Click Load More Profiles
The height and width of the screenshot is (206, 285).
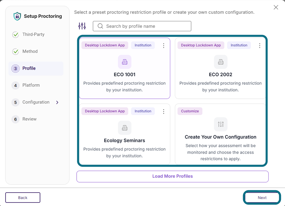(173, 176)
